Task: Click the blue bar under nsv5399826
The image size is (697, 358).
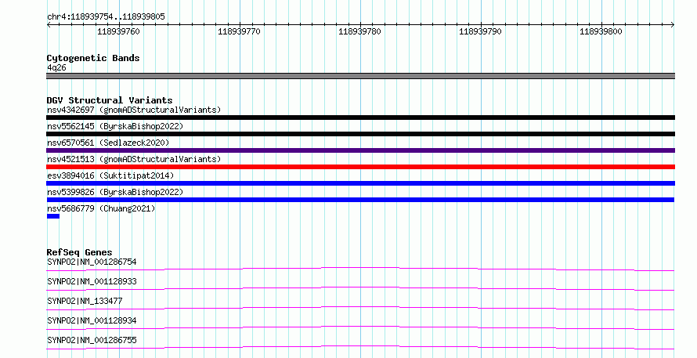Action: tap(360, 200)
